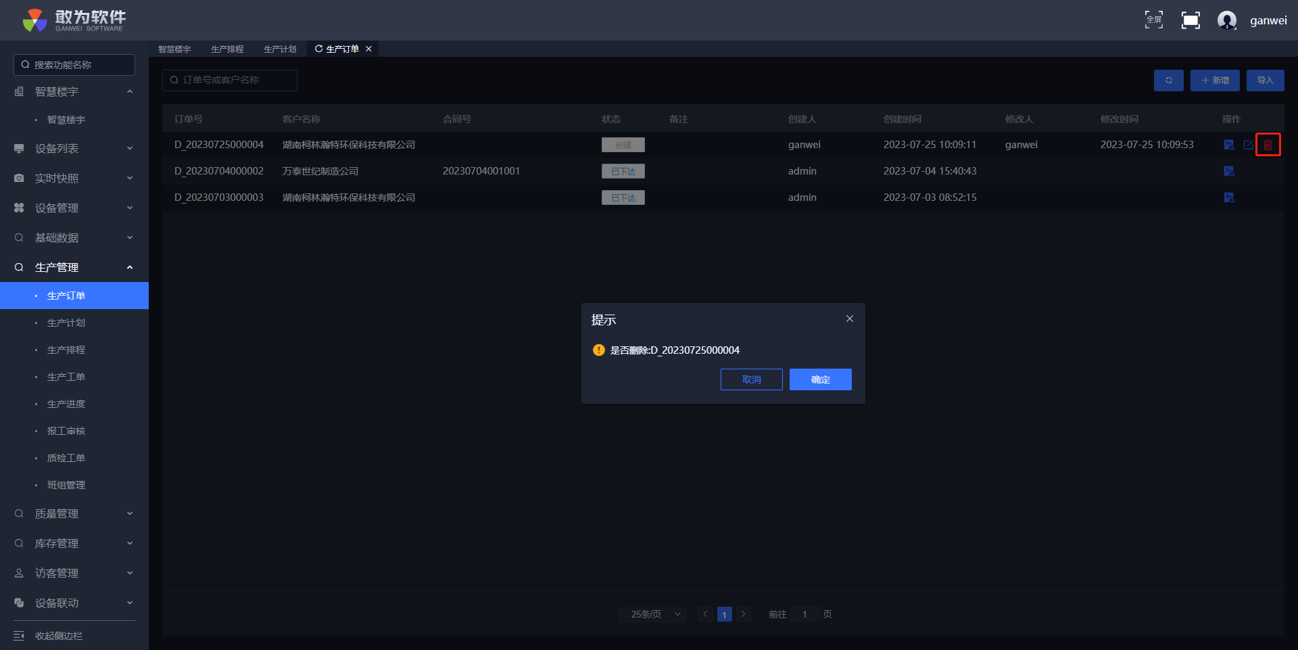1298x650 pixels.
Task: Collapse the 生产管理 sidebar section
Action: tap(74, 268)
